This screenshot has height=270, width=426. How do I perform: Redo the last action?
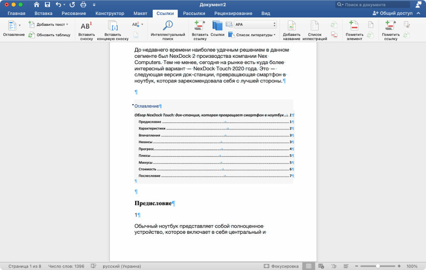pos(72,5)
